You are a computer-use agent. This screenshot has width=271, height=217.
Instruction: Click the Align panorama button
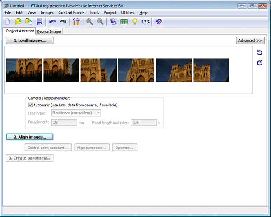(92, 148)
